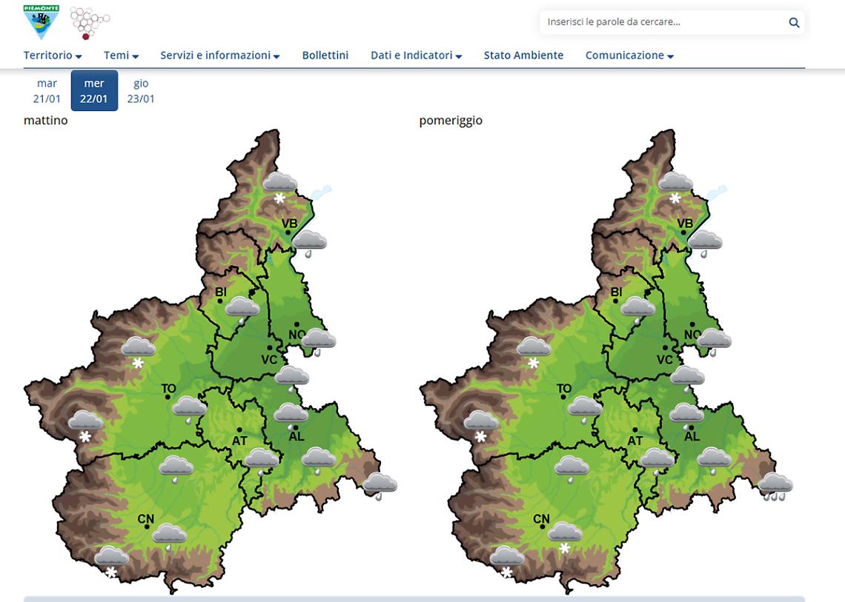Click the Piemonte logo in header

(x=41, y=21)
